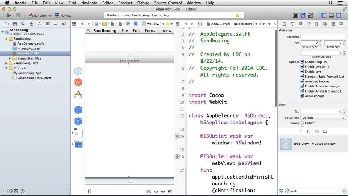Viewport: 348px width, 196px height.
Task: Open the Editor menu
Action: point(108,3)
